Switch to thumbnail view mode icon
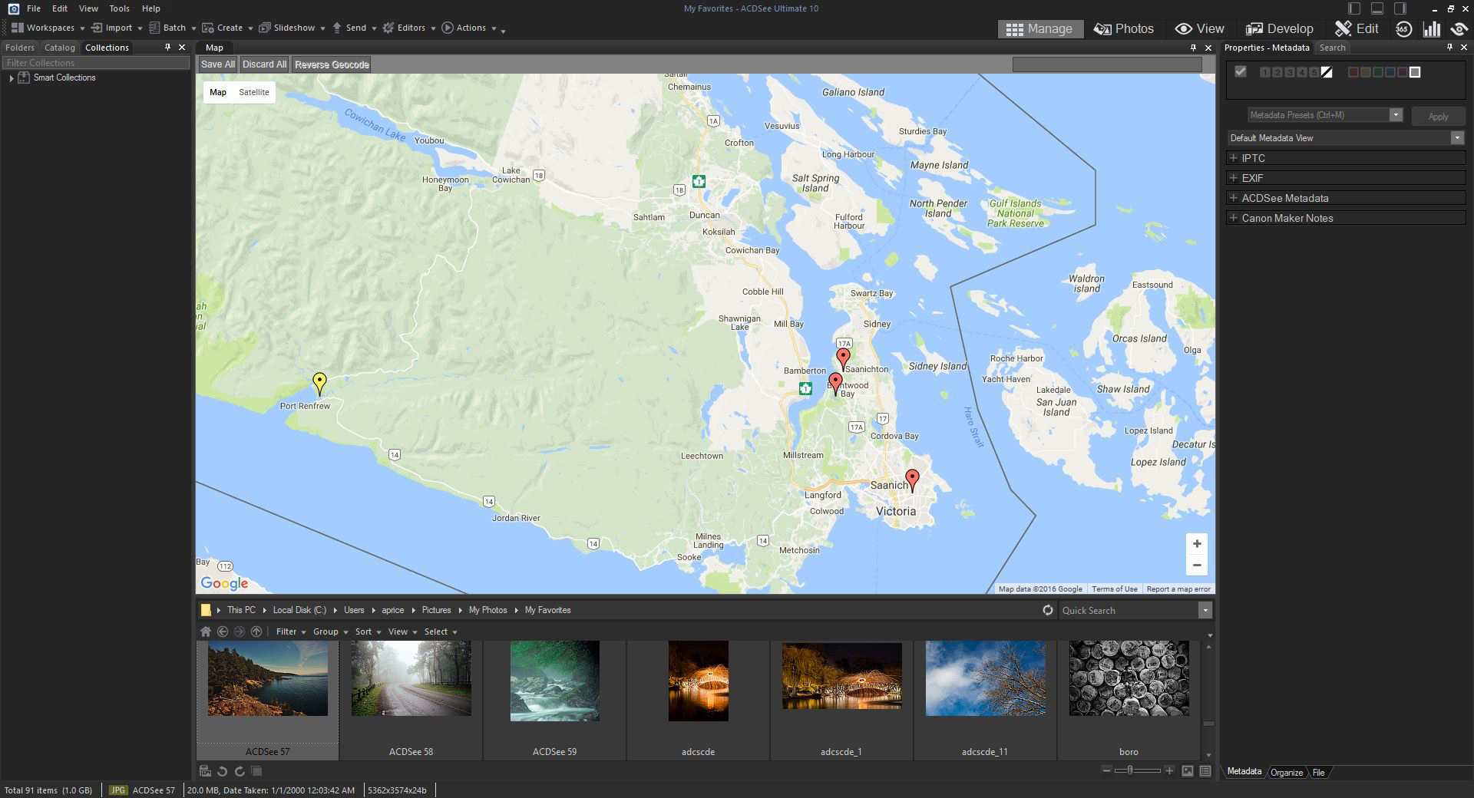This screenshot has height=798, width=1474. click(x=1188, y=771)
